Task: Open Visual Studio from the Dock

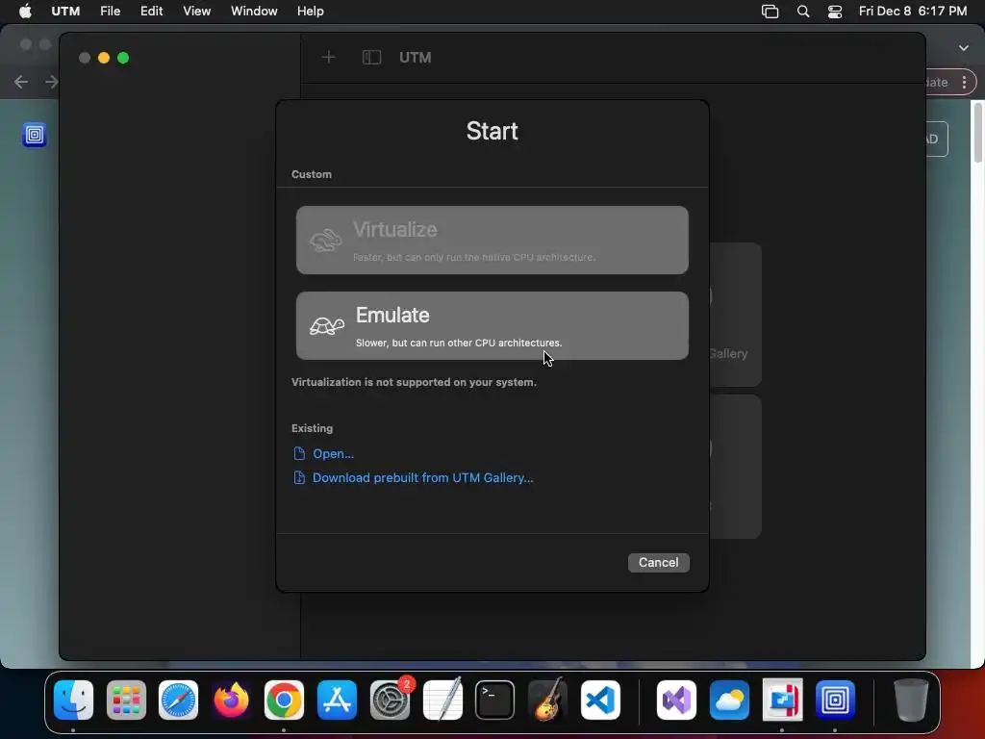Action: [x=676, y=701]
